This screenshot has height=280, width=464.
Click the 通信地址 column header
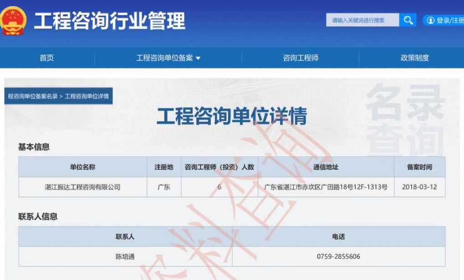pyautogui.click(x=326, y=167)
